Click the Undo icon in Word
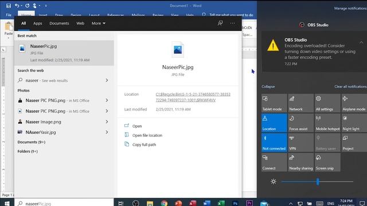Screen dimensions: 367x206 17,5
